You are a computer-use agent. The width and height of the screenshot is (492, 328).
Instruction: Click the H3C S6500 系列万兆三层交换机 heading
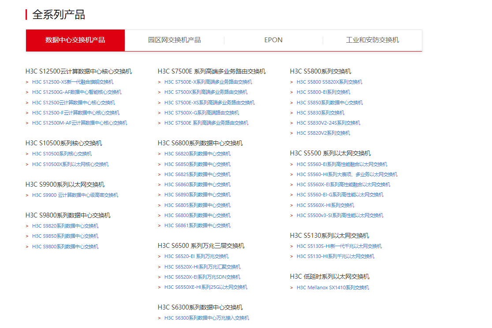click(201, 246)
